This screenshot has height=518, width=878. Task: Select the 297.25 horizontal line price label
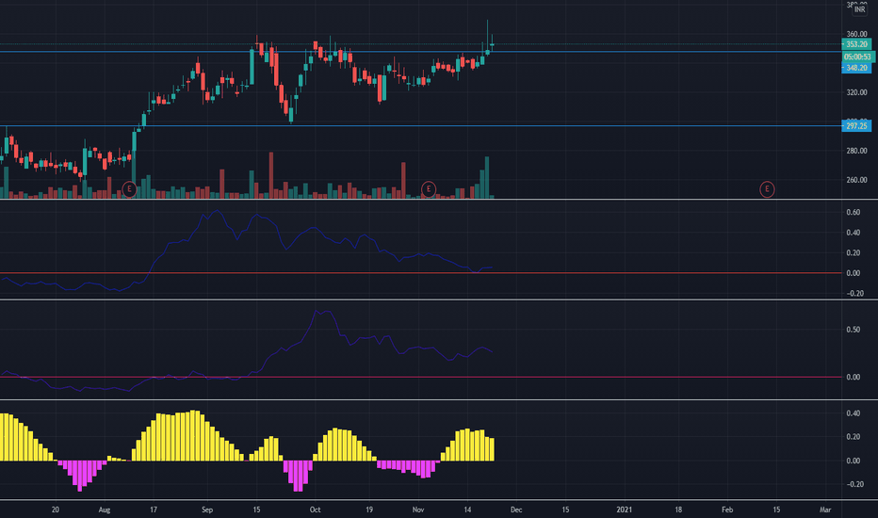856,126
